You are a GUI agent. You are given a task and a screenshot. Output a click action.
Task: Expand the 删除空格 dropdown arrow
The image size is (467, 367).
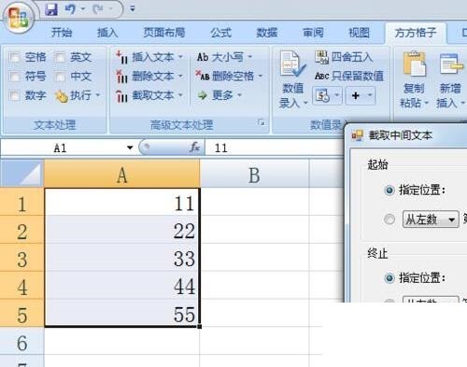pyautogui.click(x=261, y=76)
